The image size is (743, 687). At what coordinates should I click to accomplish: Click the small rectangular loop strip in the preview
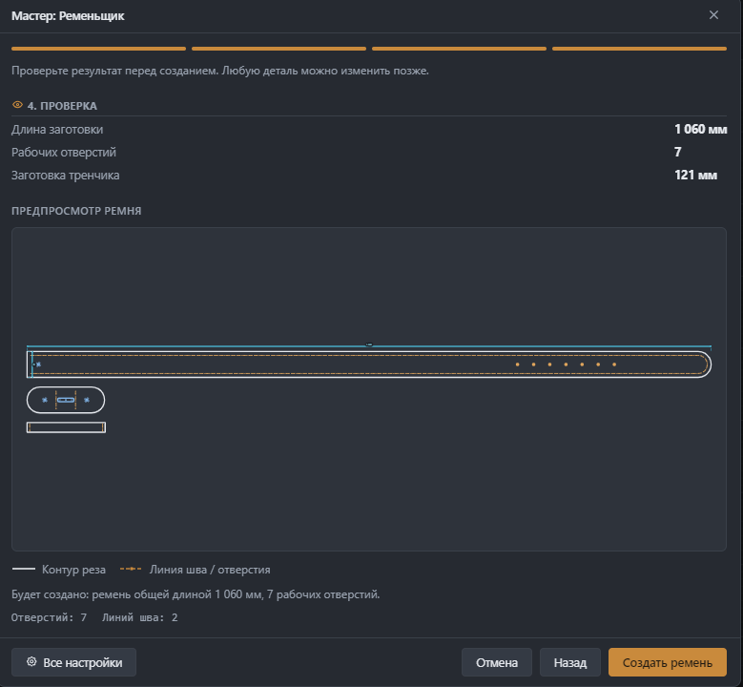66,427
